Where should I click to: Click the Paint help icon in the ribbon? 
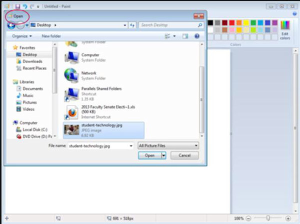[294, 14]
